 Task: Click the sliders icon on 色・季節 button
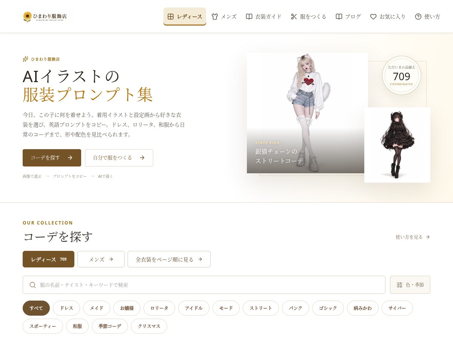point(399,285)
